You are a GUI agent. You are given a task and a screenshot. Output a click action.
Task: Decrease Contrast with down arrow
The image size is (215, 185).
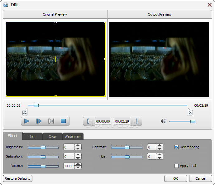tap(160, 148)
